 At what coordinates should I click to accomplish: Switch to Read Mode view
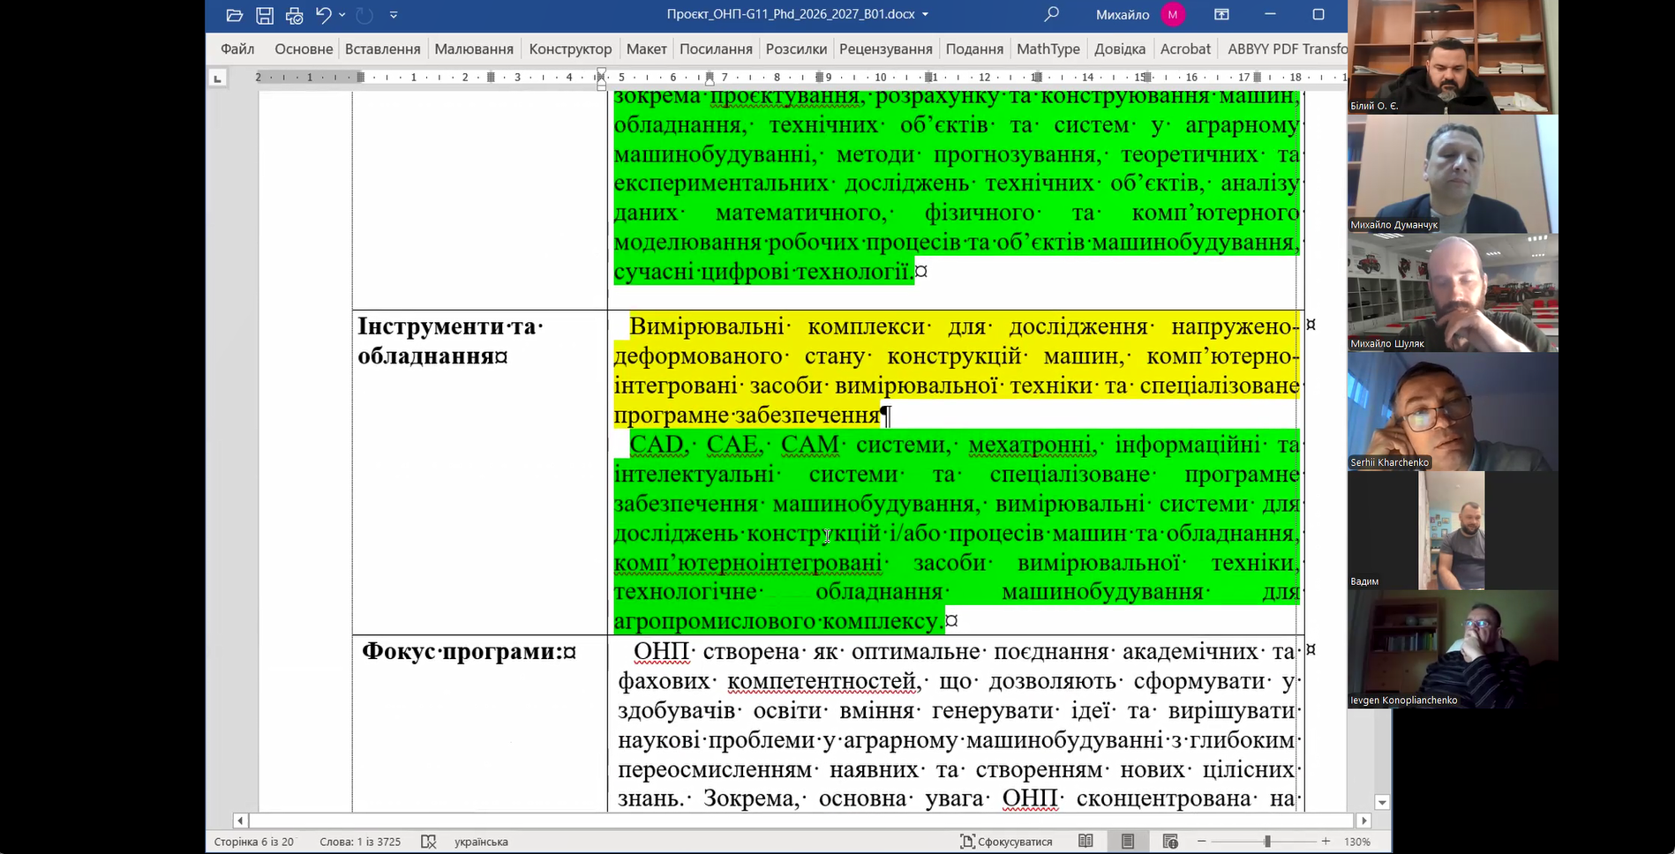click(x=1085, y=842)
